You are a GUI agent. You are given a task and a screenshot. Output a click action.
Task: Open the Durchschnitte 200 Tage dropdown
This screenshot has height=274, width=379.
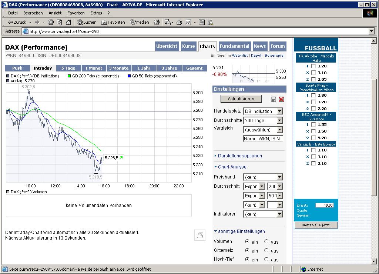263,120
